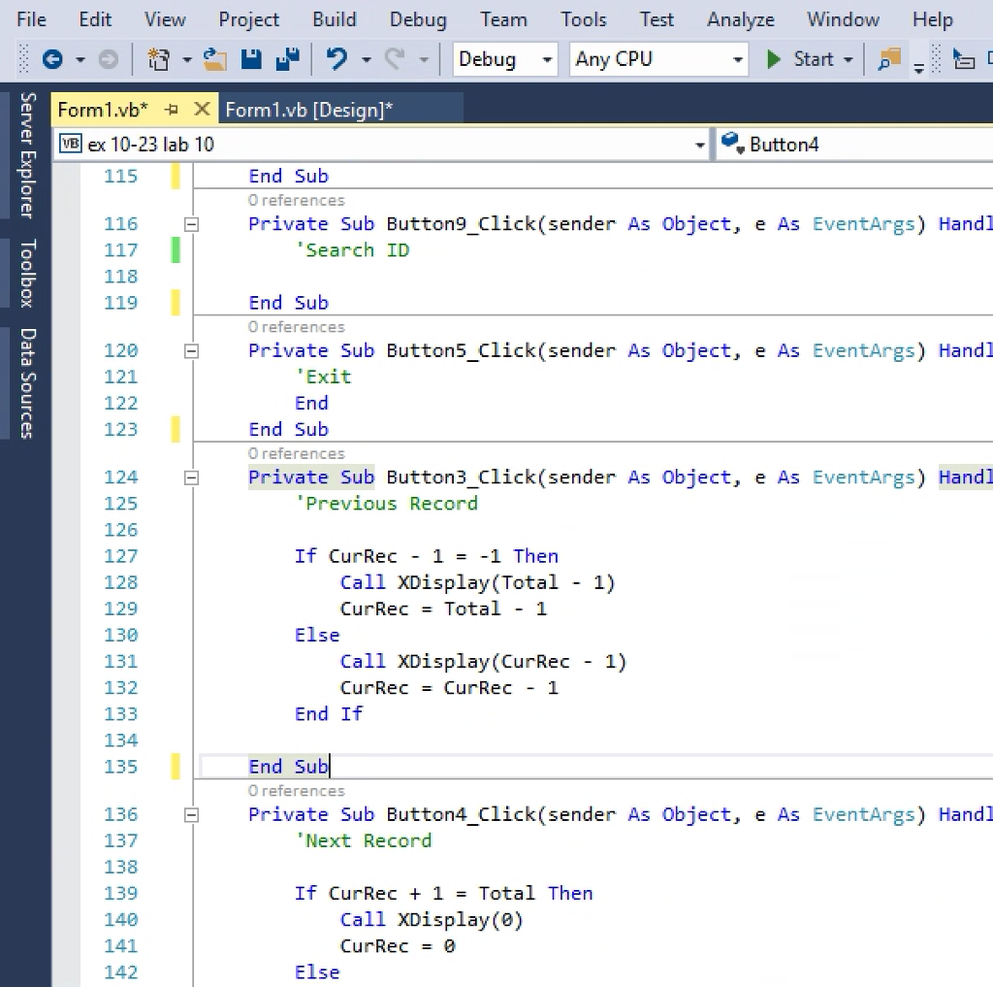Collapse the Button3_Click code block

pos(191,477)
